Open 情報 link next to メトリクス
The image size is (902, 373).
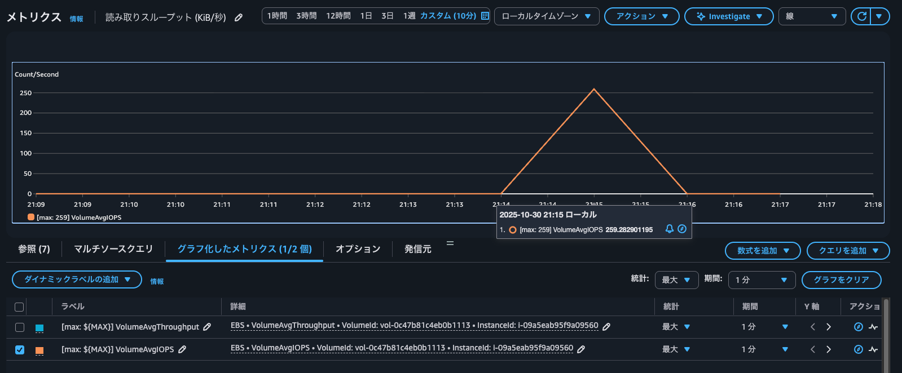pos(76,19)
